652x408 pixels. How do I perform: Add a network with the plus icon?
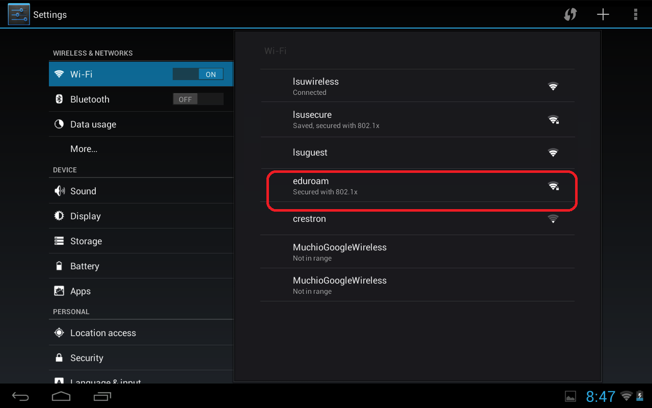point(603,14)
